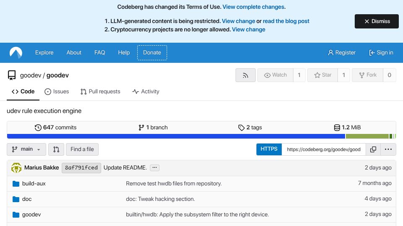Image resolution: width=403 pixels, height=226 pixels.
Task: Switch to the Issues tab
Action: point(57,92)
